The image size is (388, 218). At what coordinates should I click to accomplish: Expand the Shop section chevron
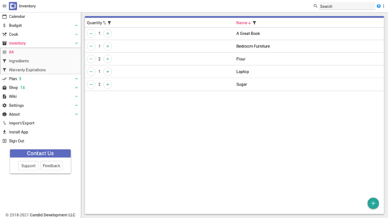[76, 88]
